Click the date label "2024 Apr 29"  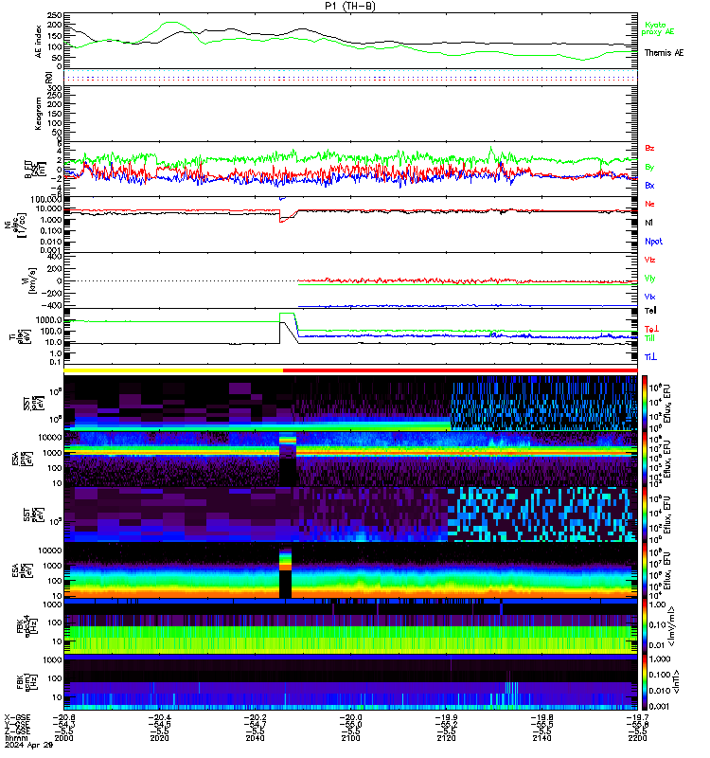tap(29, 745)
